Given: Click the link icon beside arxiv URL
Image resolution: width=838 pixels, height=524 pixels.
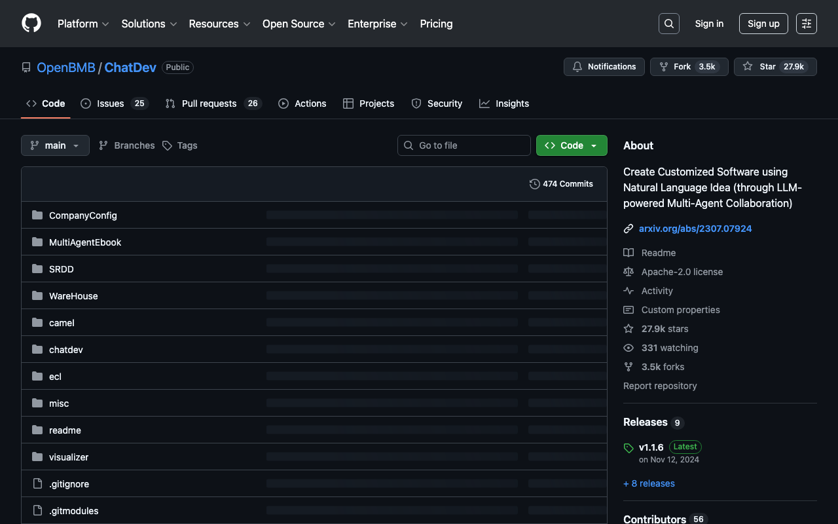Looking at the screenshot, I should [628, 229].
